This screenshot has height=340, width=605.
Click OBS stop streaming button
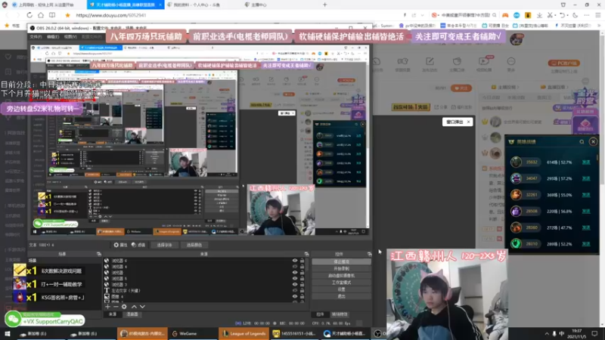[342, 261]
